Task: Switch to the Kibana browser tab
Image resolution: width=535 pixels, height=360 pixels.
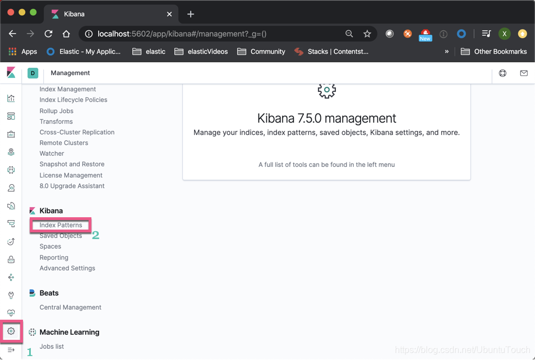Action: [x=101, y=13]
